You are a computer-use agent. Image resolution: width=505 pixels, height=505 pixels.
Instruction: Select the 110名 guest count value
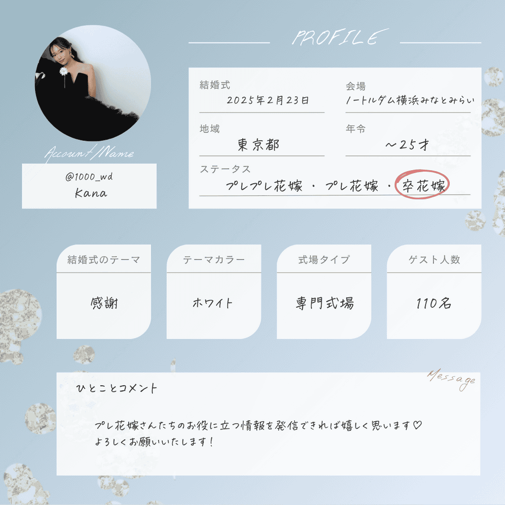(433, 303)
